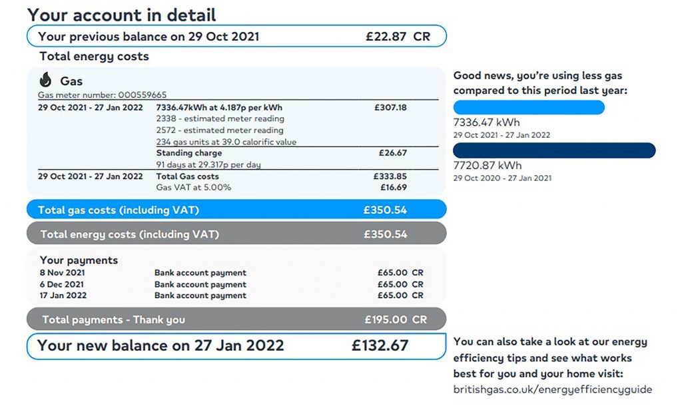This screenshot has height=418, width=682.
Task: Click the gas meter number 000559665
Action: pos(103,95)
